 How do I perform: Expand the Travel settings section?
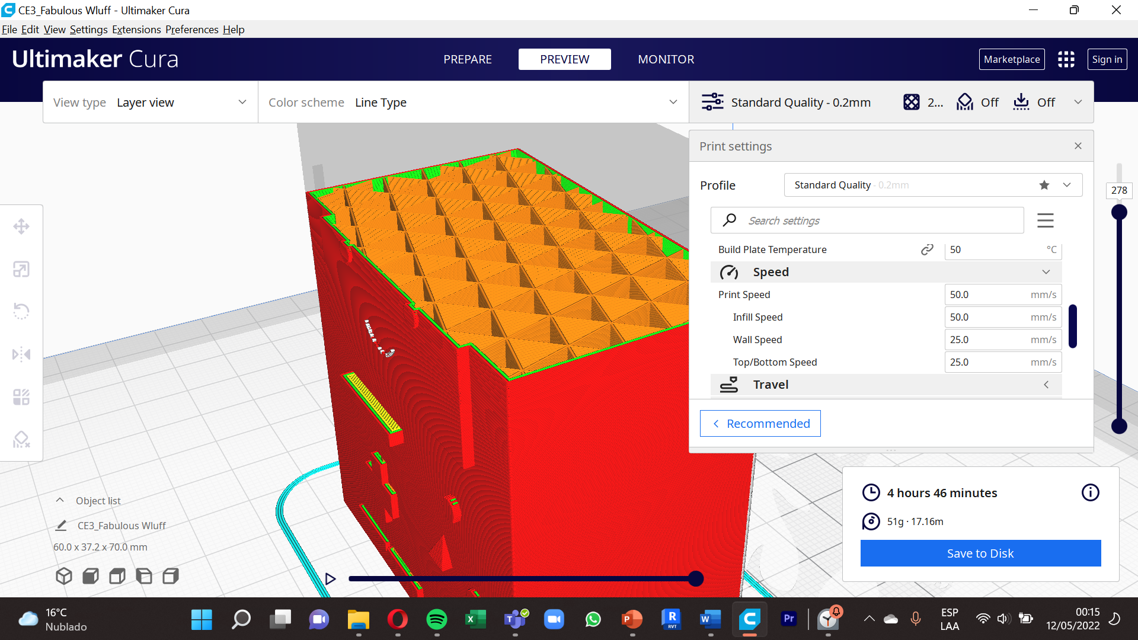point(886,385)
